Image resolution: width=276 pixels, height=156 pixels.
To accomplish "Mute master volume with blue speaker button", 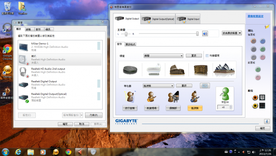I will click(205, 34).
